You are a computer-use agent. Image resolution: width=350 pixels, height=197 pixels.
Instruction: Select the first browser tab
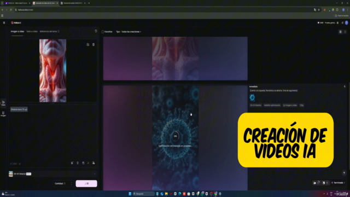[17, 3]
